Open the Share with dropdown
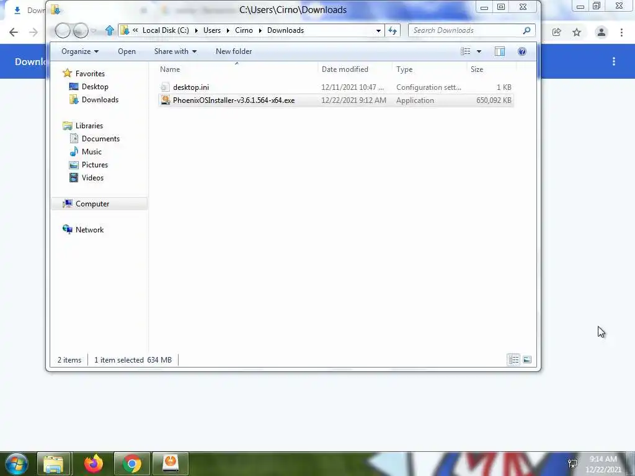This screenshot has height=476, width=635. [175, 51]
